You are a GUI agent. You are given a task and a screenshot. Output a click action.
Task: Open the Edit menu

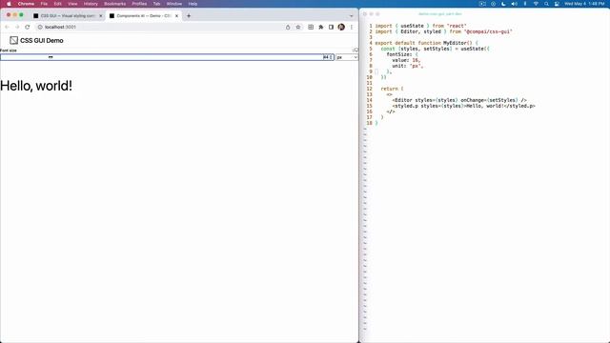coord(57,4)
